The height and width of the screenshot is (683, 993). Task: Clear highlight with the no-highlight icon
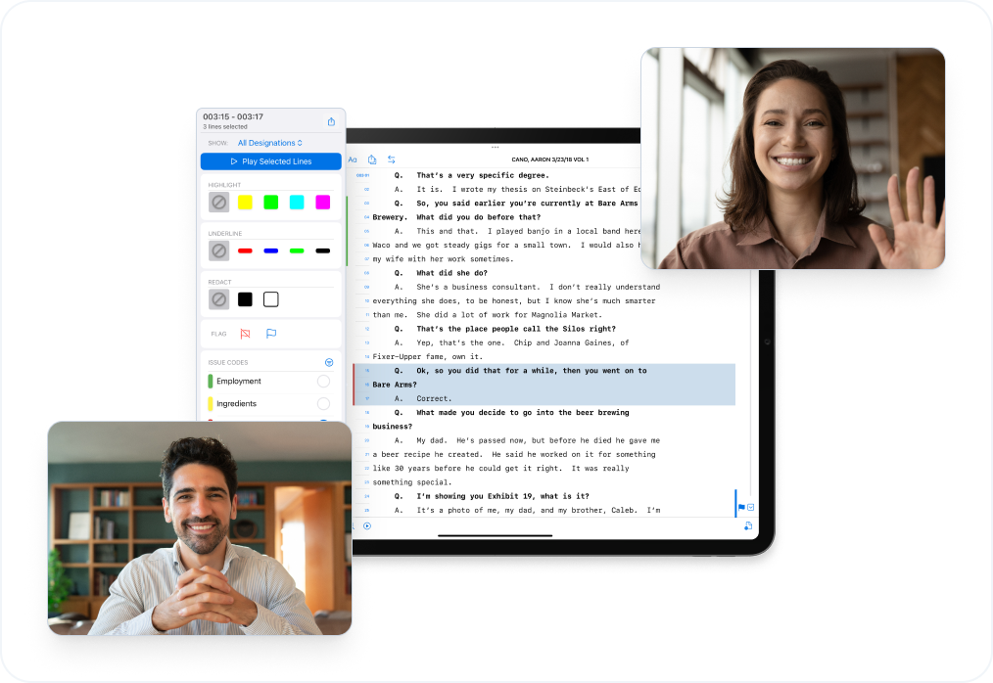(219, 203)
